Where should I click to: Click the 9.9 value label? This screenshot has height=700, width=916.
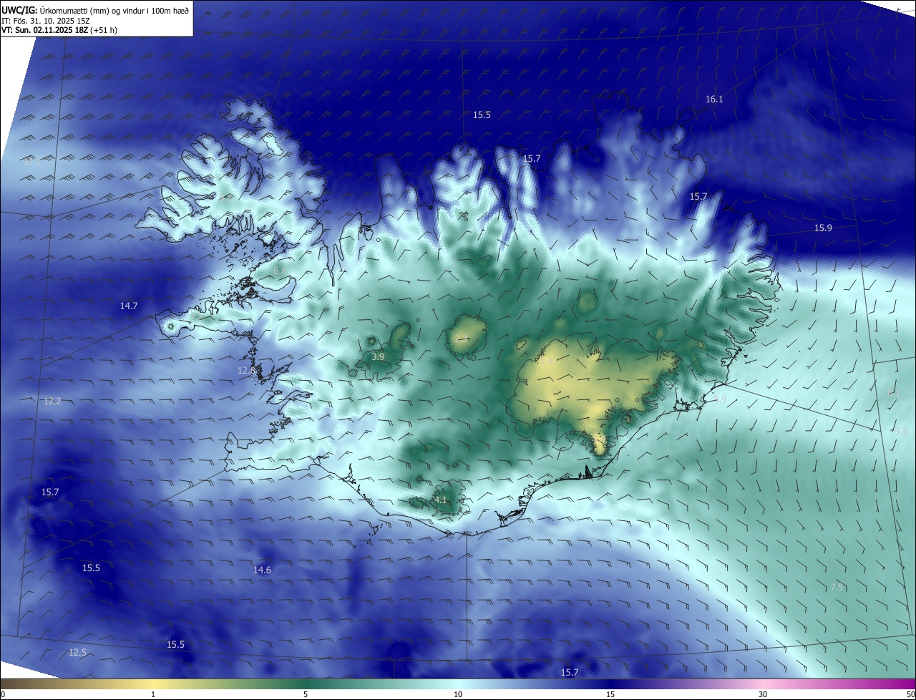point(719,399)
